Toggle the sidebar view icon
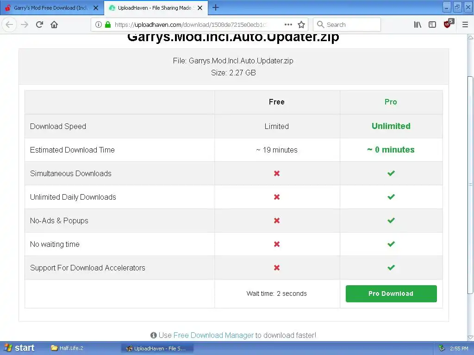The height and width of the screenshot is (355, 474). coord(432,24)
